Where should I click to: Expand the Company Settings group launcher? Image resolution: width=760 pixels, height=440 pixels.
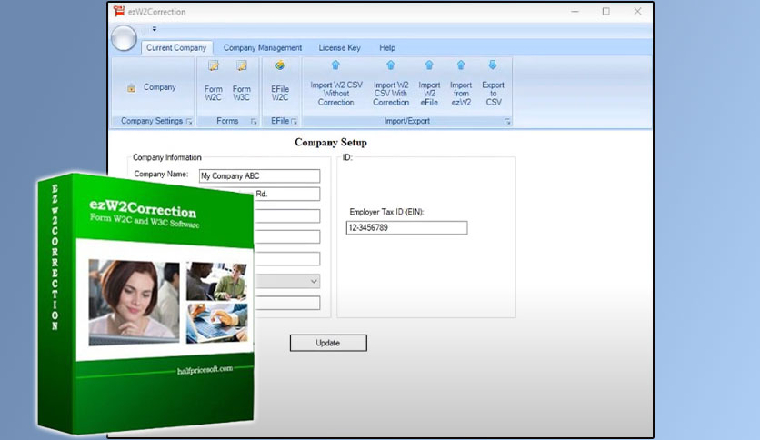189,122
